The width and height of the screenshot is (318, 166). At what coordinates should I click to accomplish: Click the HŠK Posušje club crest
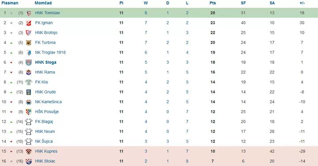click(29, 112)
